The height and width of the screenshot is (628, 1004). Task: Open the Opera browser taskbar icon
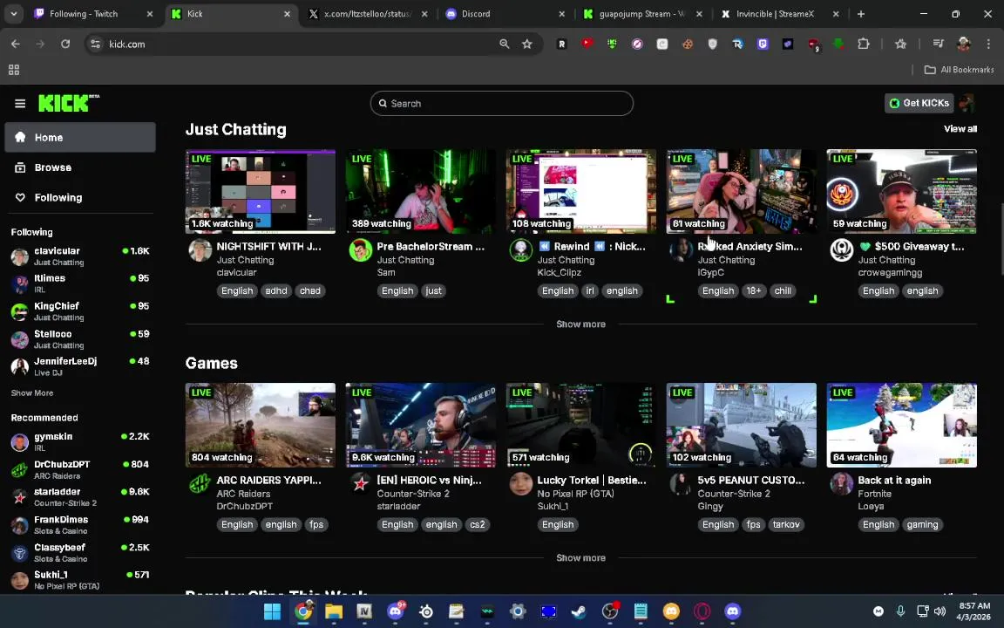(702, 611)
